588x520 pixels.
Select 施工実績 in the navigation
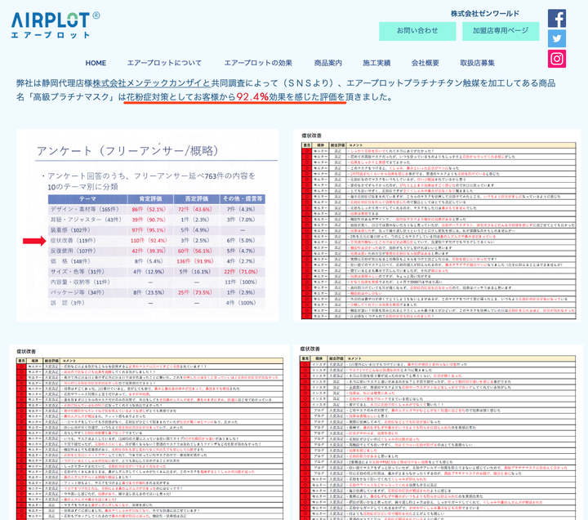pos(376,63)
